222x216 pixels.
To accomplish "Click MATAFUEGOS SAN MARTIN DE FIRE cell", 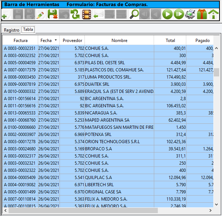I will (119, 127).
